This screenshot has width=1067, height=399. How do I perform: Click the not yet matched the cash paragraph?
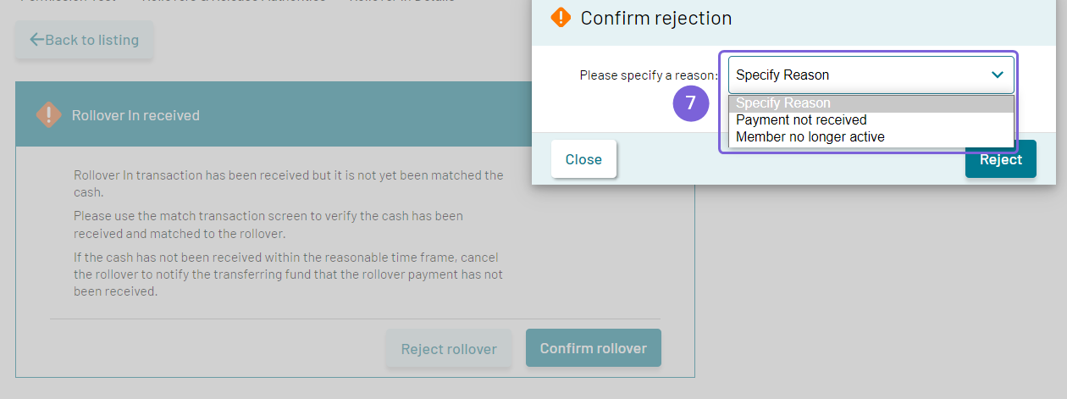289,184
